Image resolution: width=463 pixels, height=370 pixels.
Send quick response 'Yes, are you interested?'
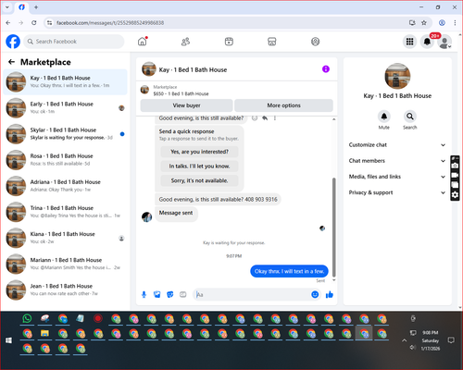point(199,152)
